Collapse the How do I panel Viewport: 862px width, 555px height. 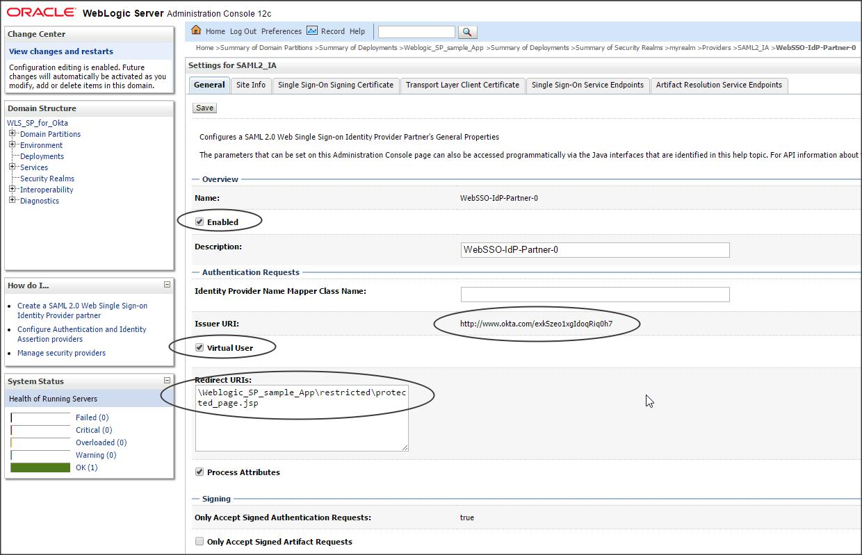[x=167, y=284]
